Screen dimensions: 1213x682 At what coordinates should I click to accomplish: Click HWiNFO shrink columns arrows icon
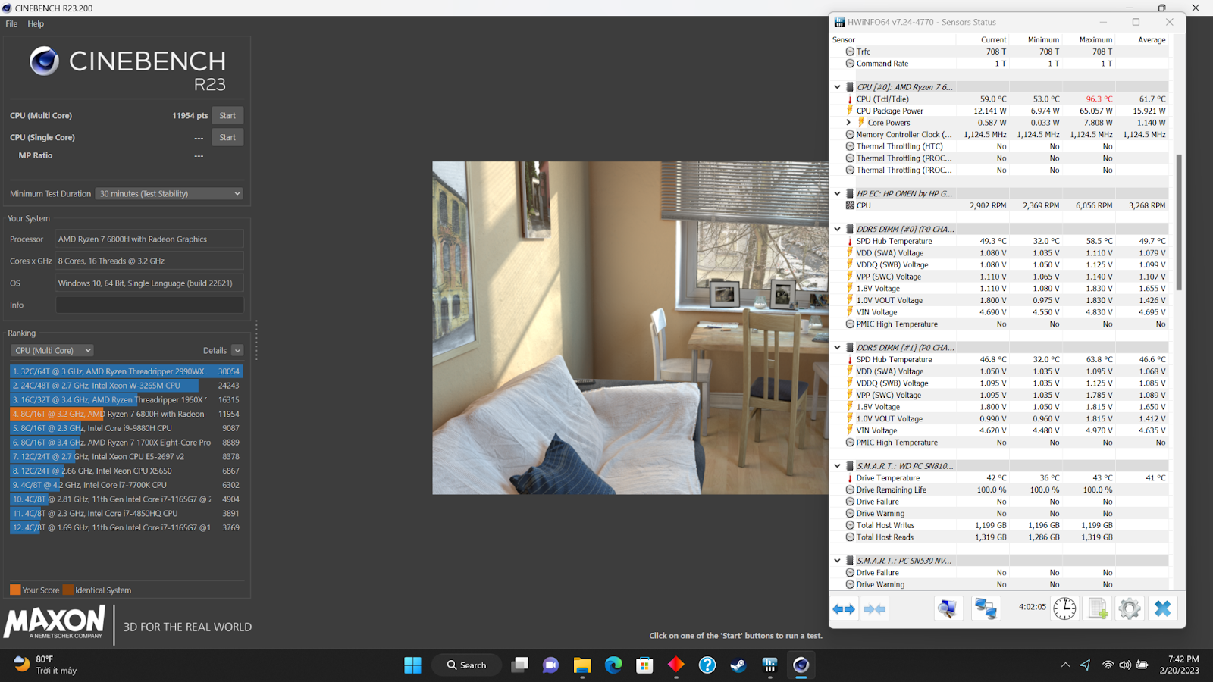pyautogui.click(x=875, y=608)
